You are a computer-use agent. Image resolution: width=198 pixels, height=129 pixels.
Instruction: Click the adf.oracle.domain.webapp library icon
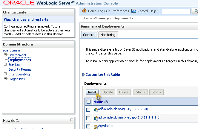[96, 118]
